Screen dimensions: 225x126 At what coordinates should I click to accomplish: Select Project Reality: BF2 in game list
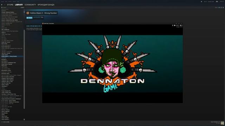pos(6,91)
